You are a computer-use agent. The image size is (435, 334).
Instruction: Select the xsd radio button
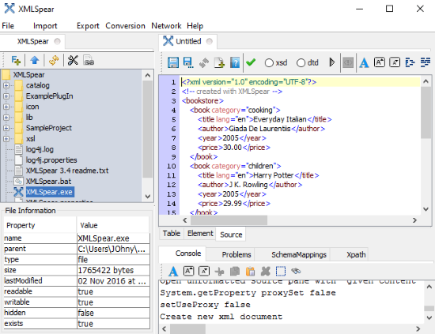point(269,63)
